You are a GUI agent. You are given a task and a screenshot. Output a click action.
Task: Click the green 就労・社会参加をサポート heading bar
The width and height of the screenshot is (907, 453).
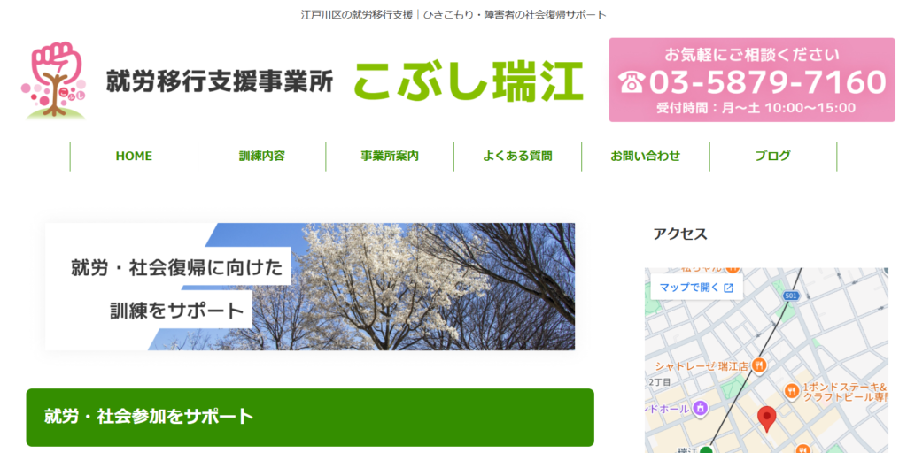click(310, 418)
